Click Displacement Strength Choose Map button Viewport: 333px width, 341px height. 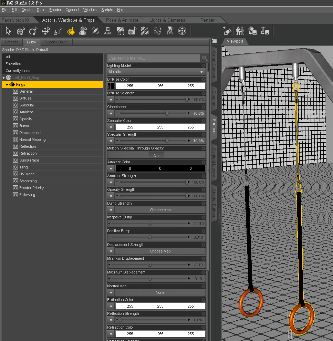(x=160, y=251)
